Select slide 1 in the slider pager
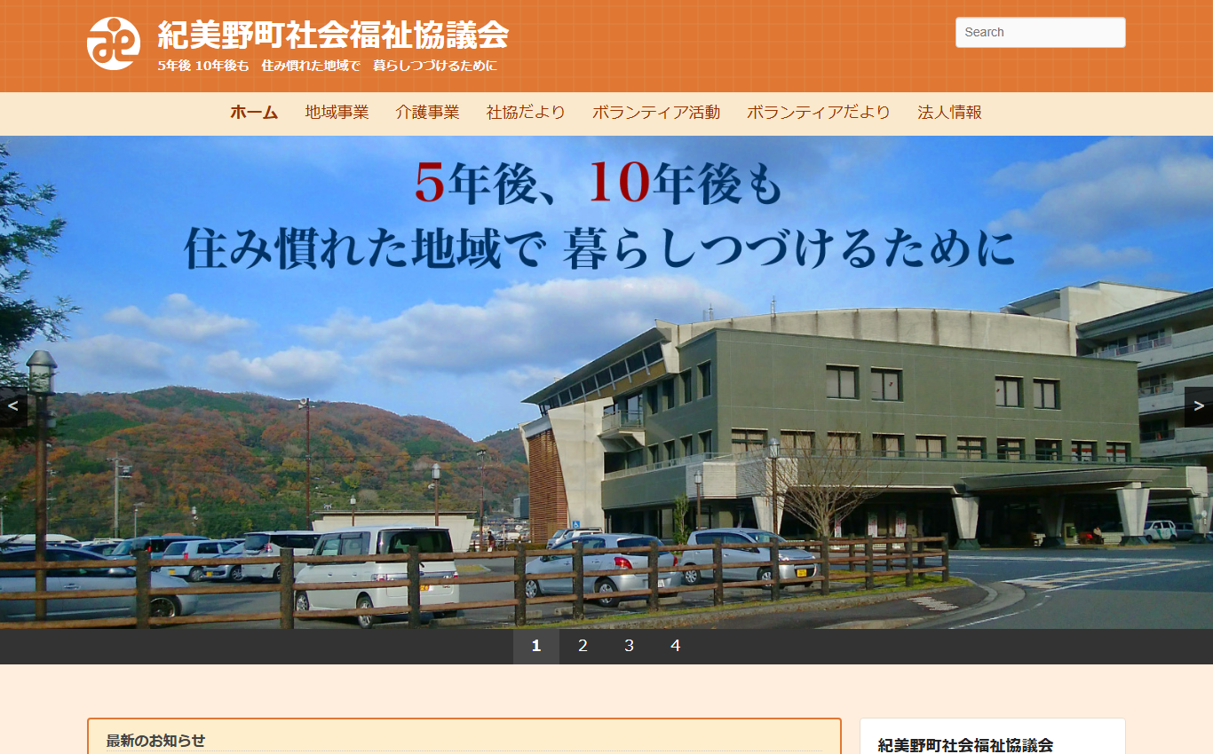The width and height of the screenshot is (1213, 754). 536,646
